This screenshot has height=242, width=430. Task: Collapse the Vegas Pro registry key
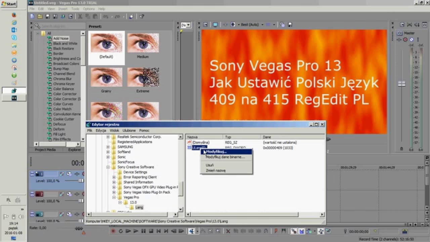tap(114, 197)
